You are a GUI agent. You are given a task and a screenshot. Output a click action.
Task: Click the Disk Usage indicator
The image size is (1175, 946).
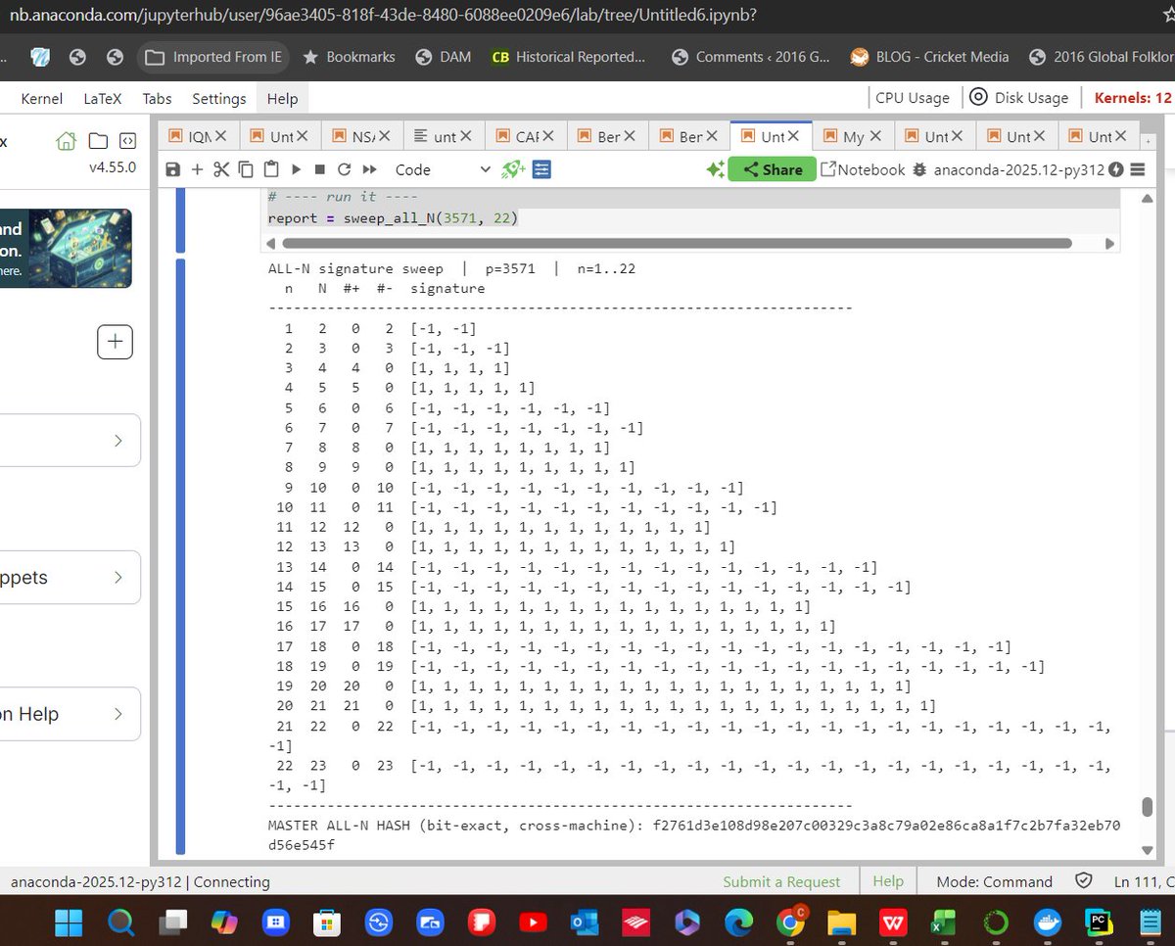1018,98
